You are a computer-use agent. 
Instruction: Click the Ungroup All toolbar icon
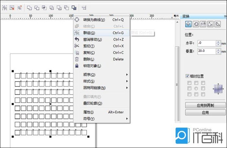(20, 7)
